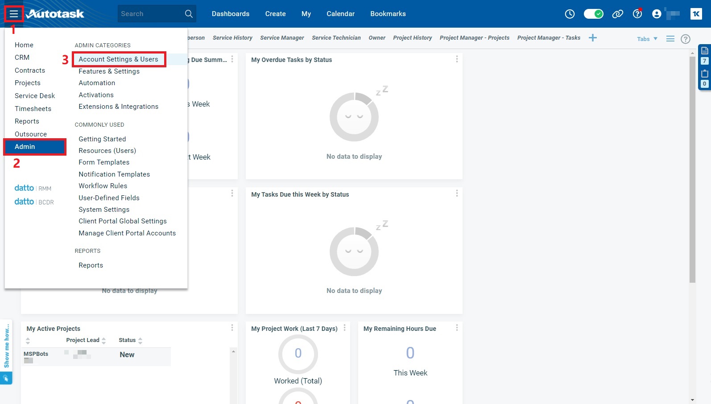Open the Service Desk menu item
The height and width of the screenshot is (404, 711).
coord(35,96)
